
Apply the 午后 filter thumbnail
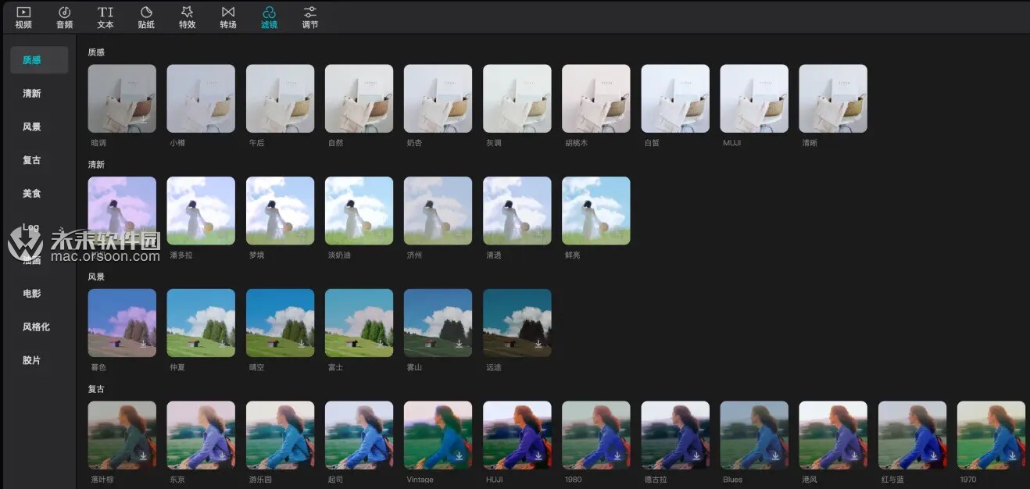click(280, 98)
